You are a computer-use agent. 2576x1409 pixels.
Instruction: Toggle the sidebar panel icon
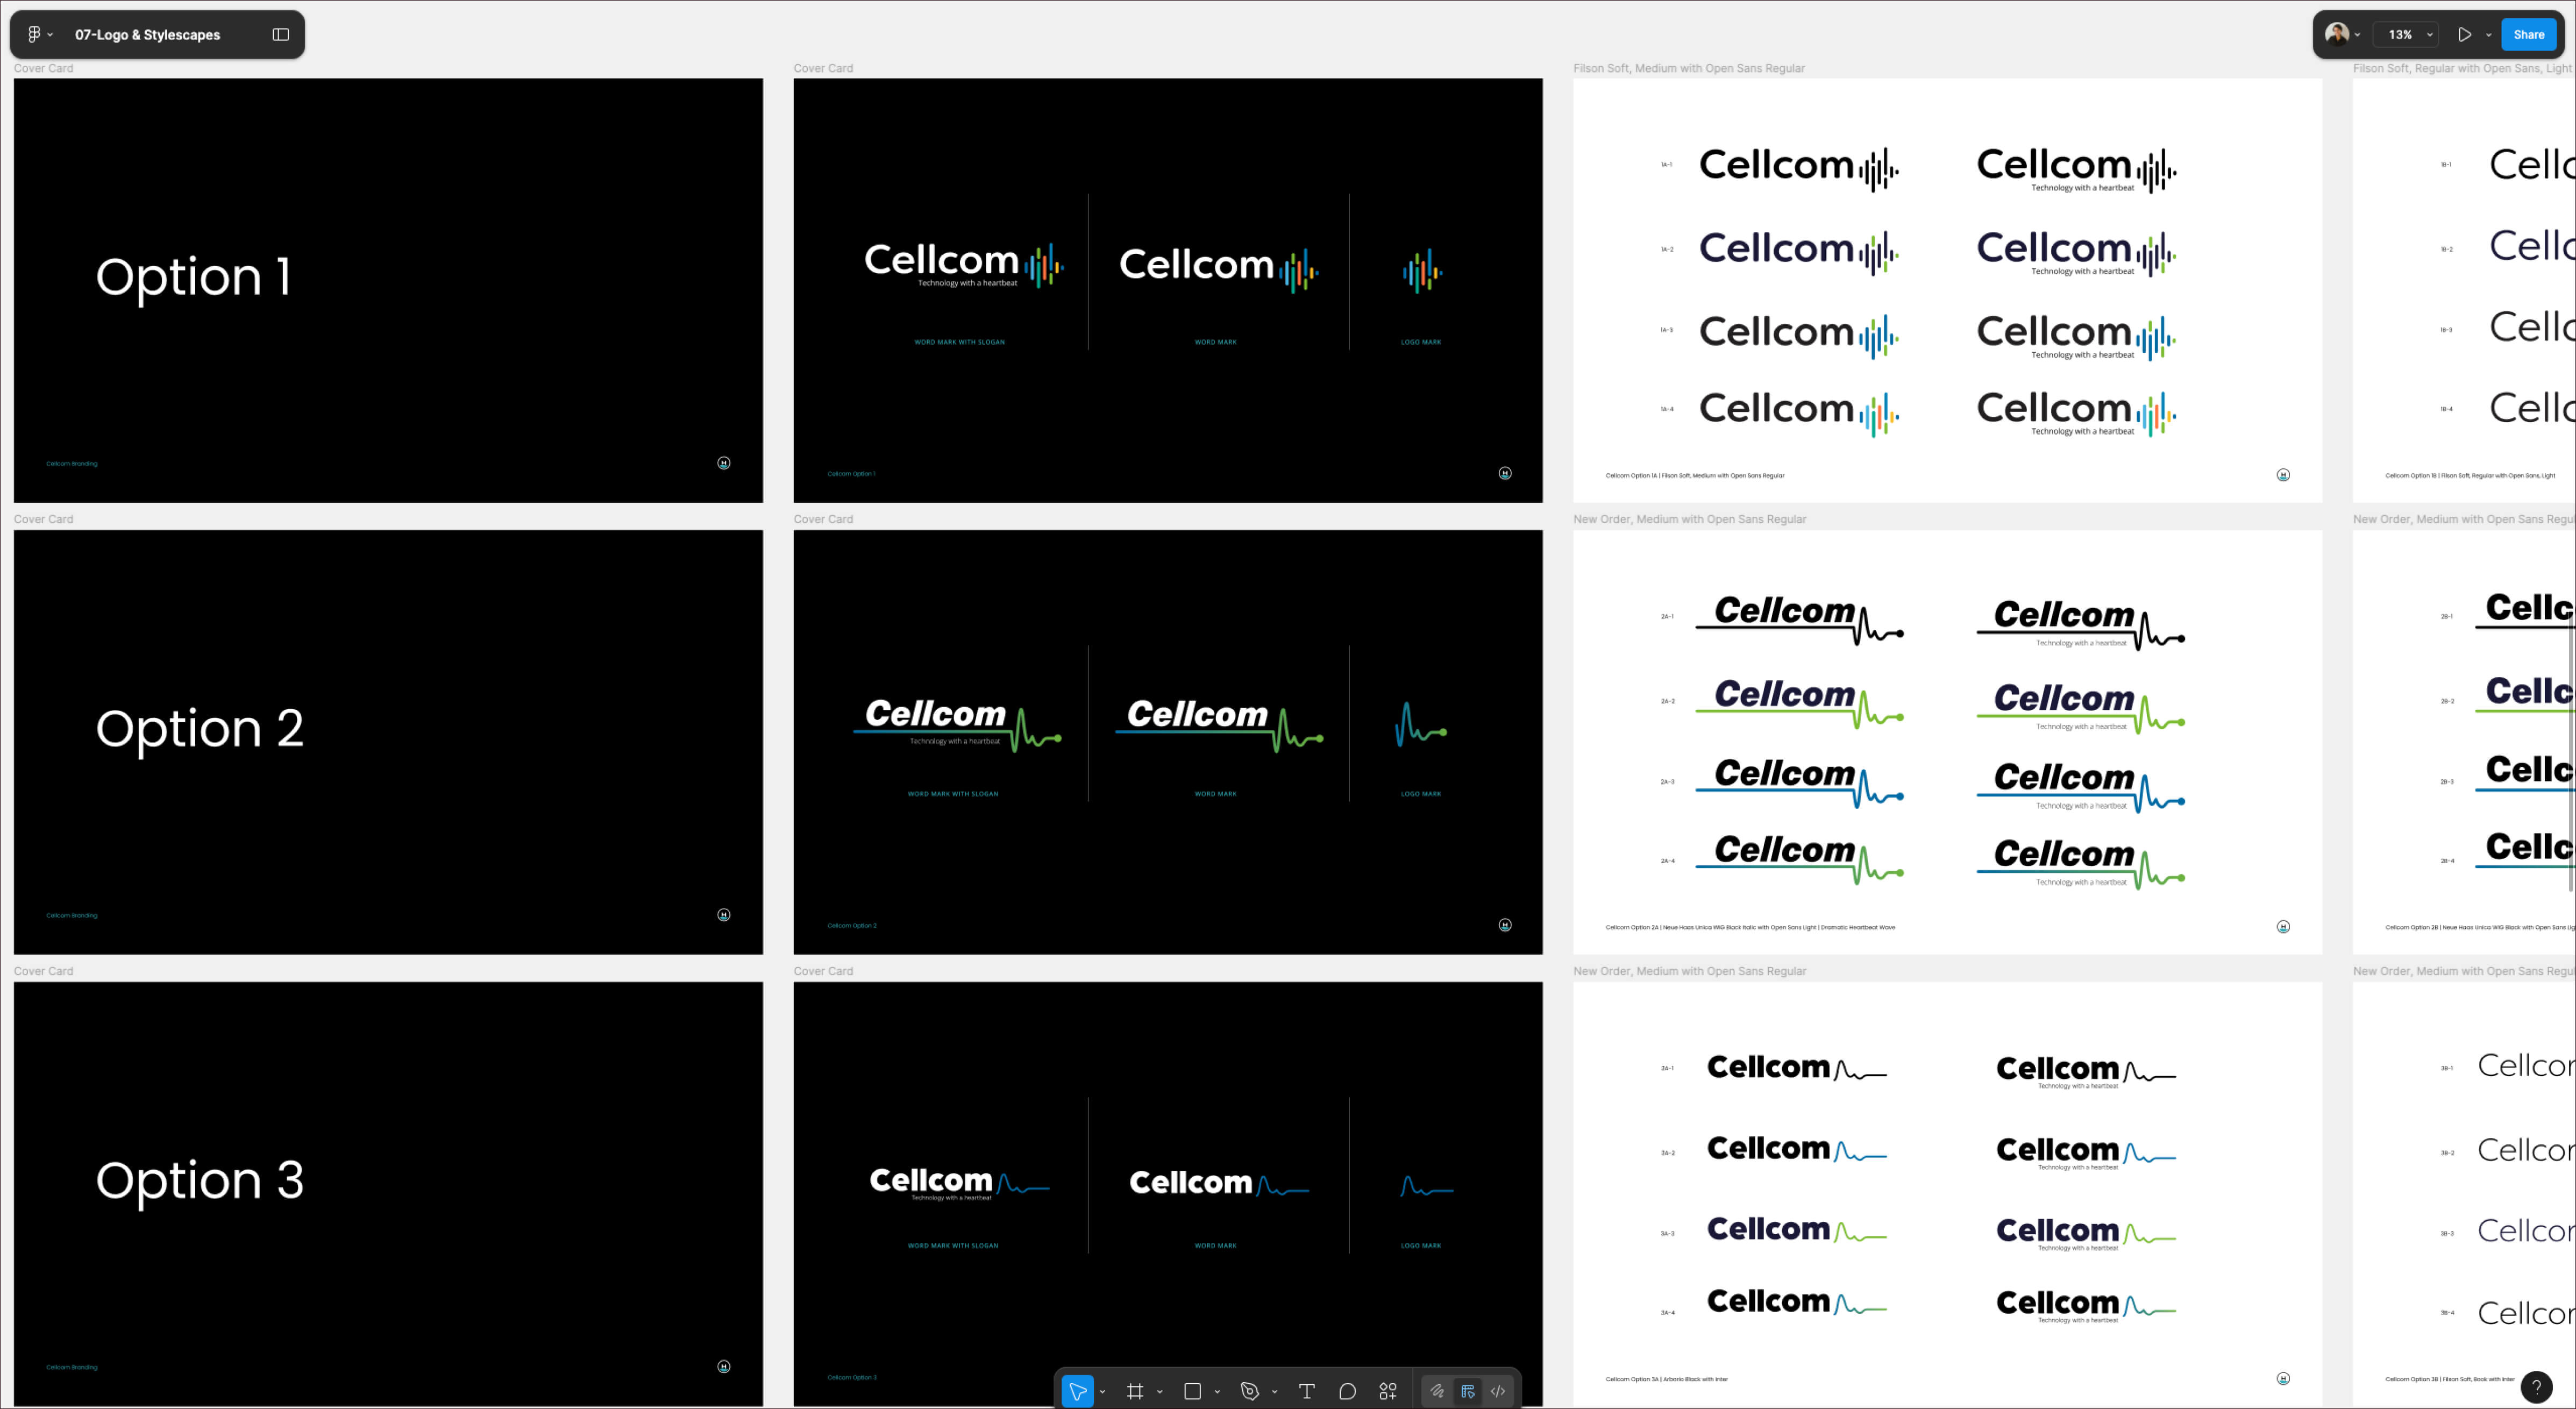coord(281,34)
